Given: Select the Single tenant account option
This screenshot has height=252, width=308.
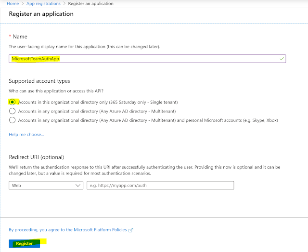Looking at the screenshot, I should 12,102.
